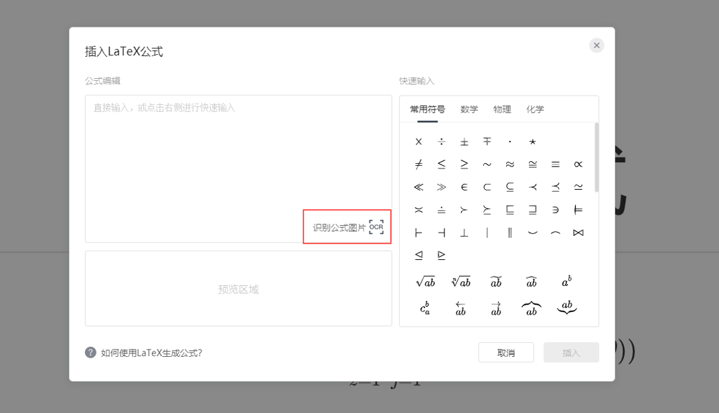Open the 物理 symbols tab
This screenshot has height=413, width=719.
pyautogui.click(x=503, y=110)
